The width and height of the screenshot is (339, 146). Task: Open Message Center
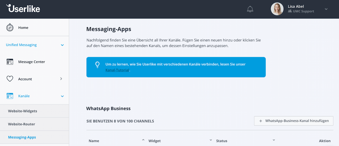pyautogui.click(x=31, y=62)
